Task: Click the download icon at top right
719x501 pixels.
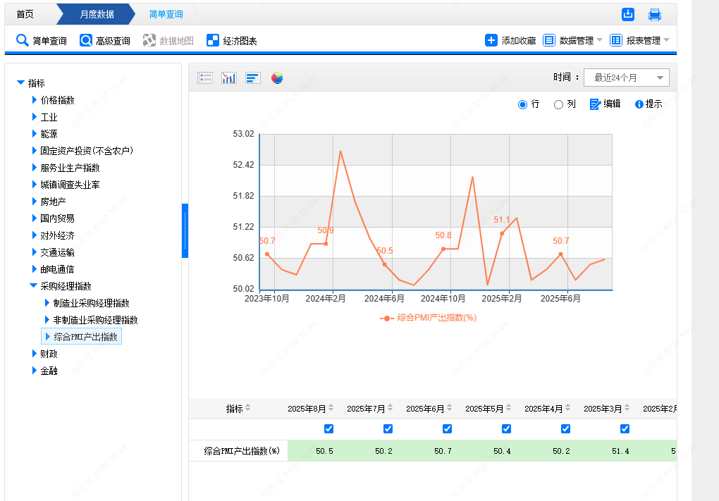Action: (x=628, y=14)
